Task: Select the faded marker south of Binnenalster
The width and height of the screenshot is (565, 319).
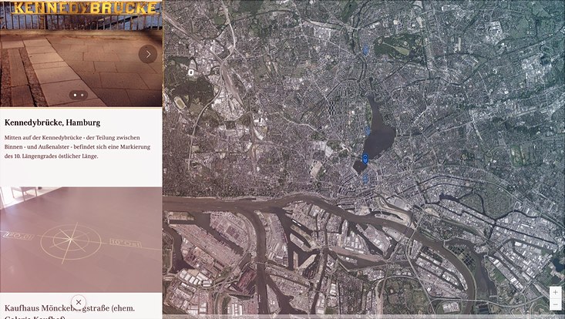Action: (x=365, y=178)
